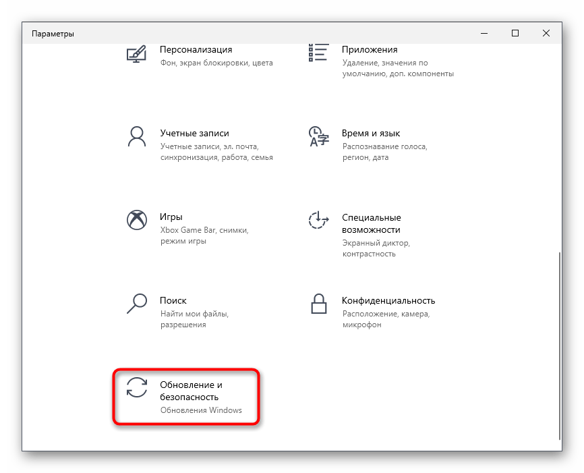Open the Персонализация heading link
Viewport: 584px width, 473px height.
pos(196,49)
